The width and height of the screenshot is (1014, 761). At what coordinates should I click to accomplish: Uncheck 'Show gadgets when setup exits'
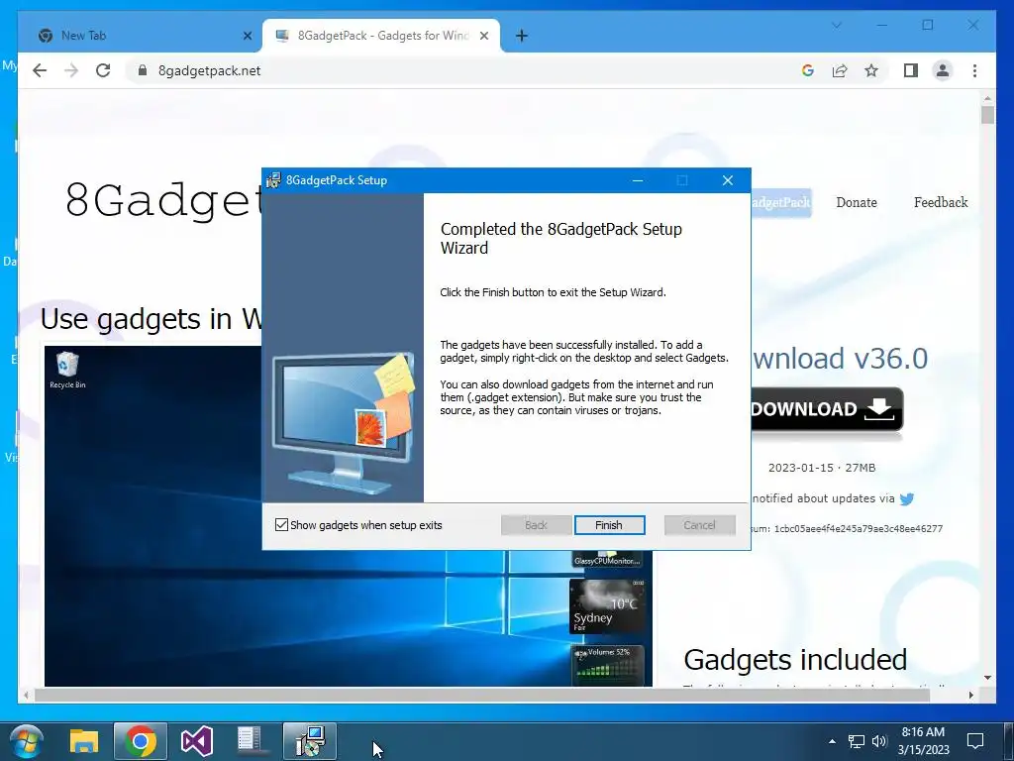point(281,525)
